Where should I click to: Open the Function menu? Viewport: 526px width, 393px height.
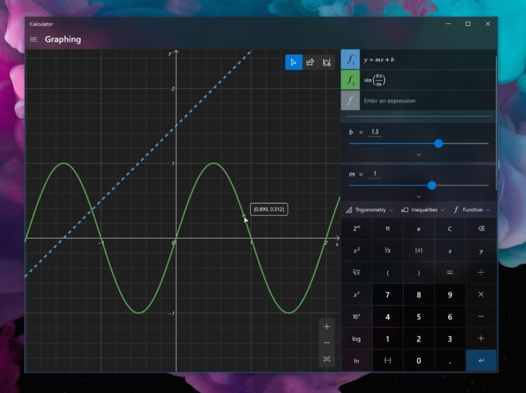click(x=472, y=210)
